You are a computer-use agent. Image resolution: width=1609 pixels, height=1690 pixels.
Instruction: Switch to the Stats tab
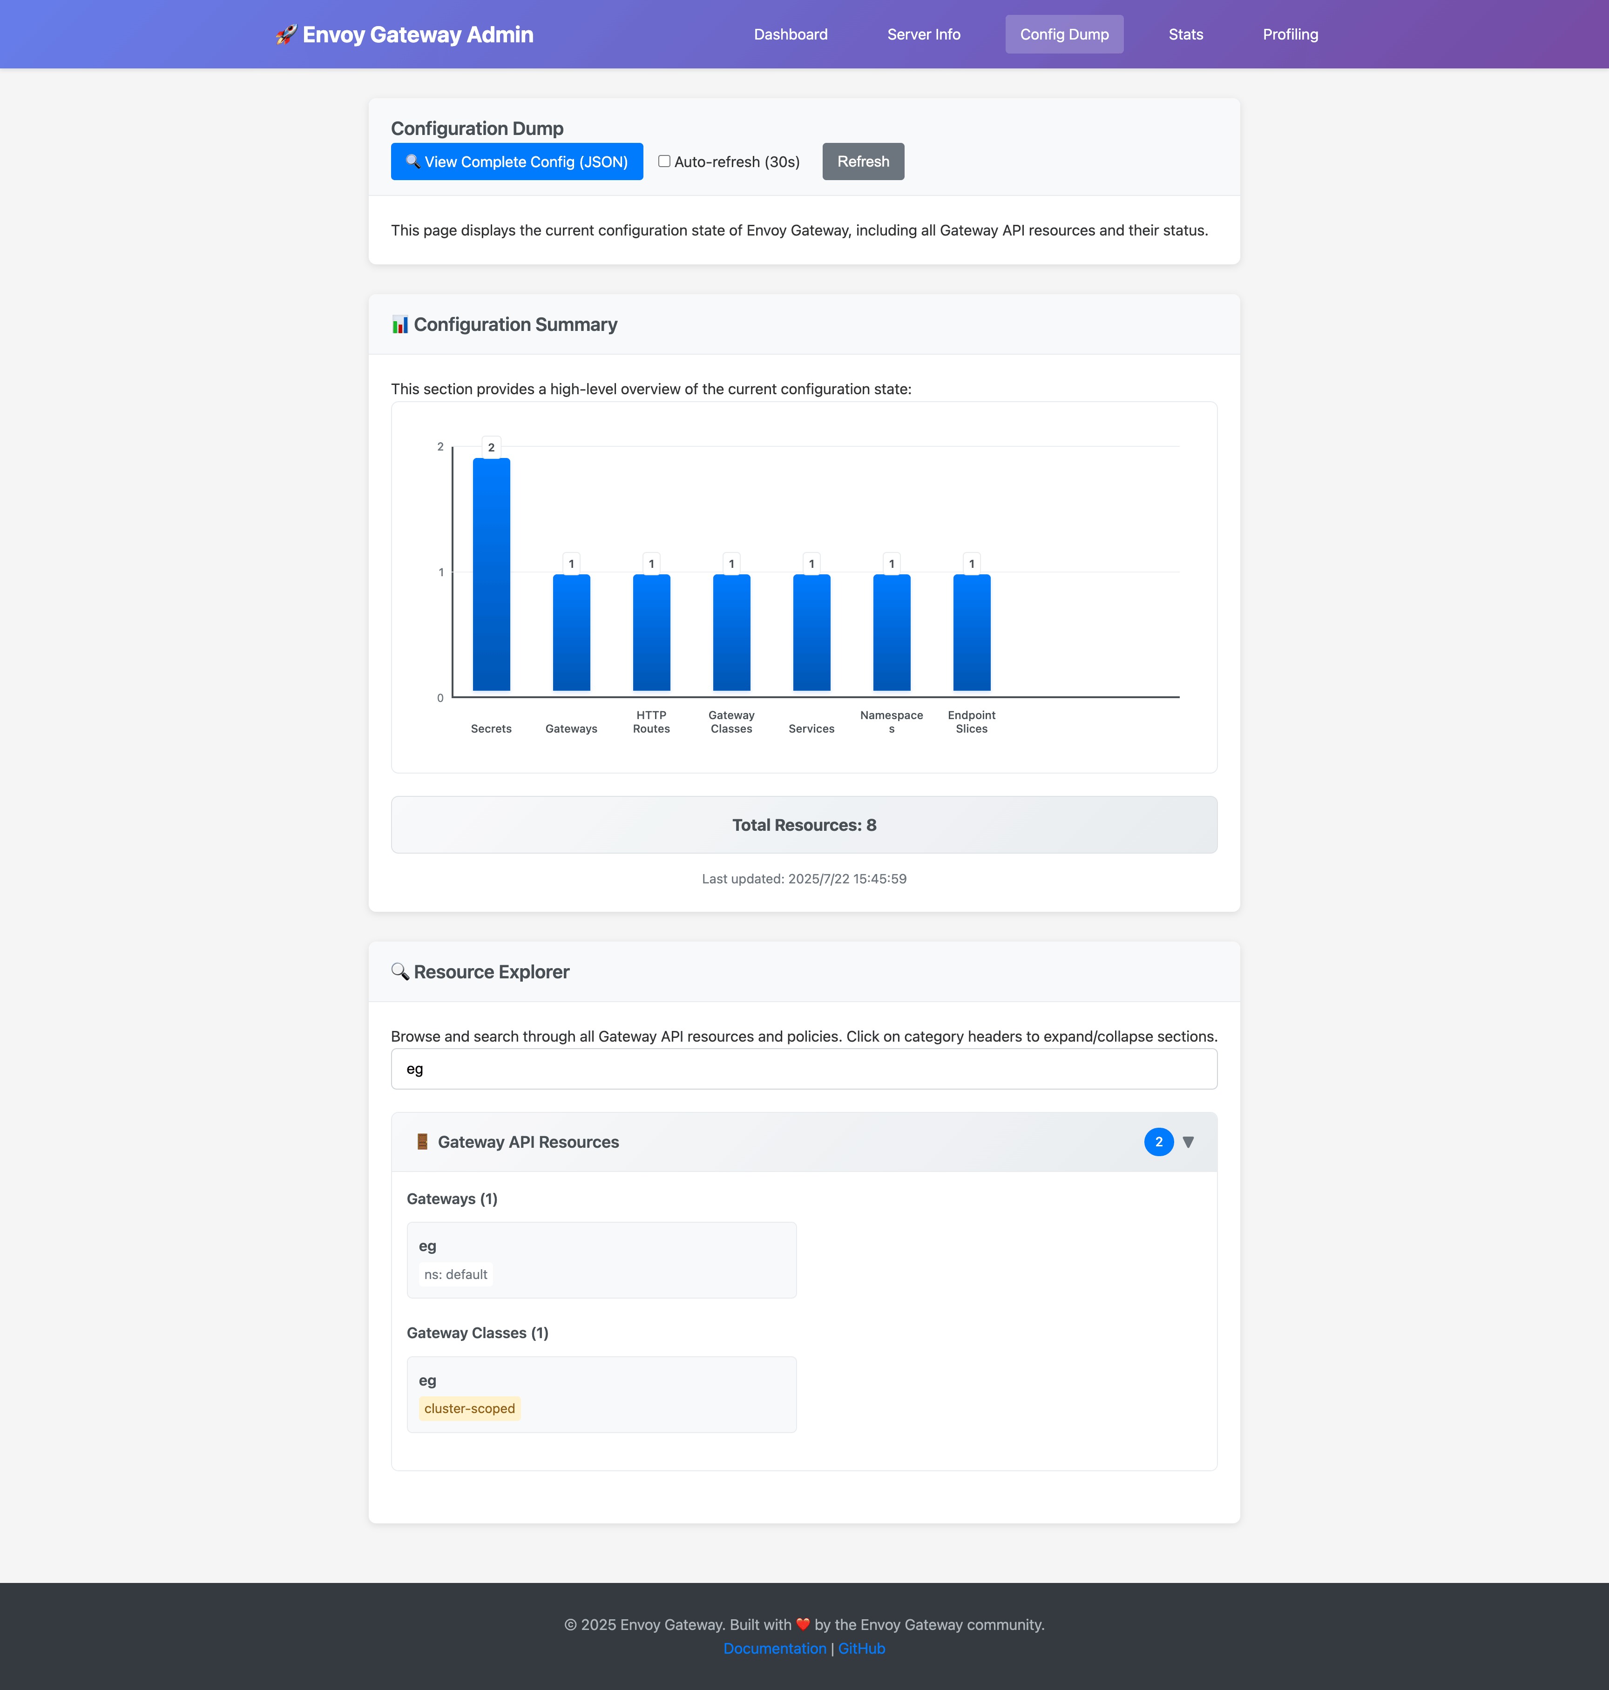pos(1185,34)
